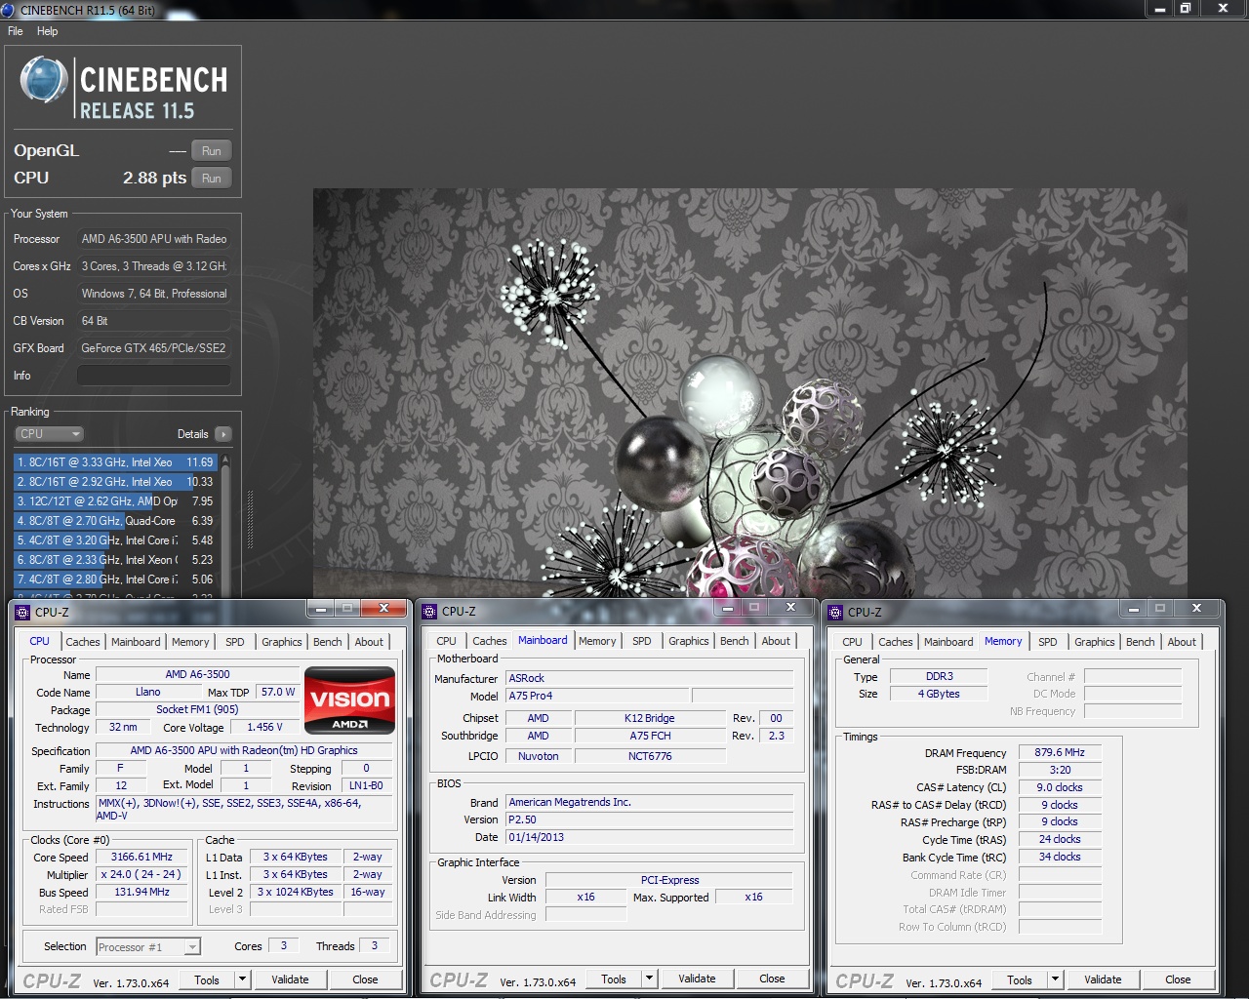
Task: Run the CPU benchmark
Action: [212, 179]
